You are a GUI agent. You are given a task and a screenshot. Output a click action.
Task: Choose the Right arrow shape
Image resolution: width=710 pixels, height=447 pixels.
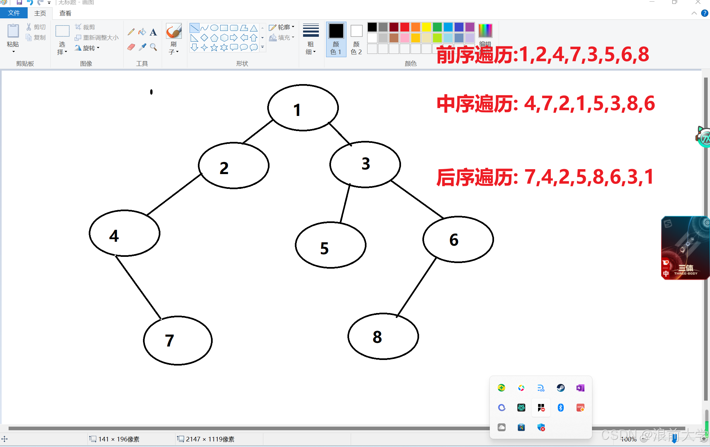(x=234, y=38)
